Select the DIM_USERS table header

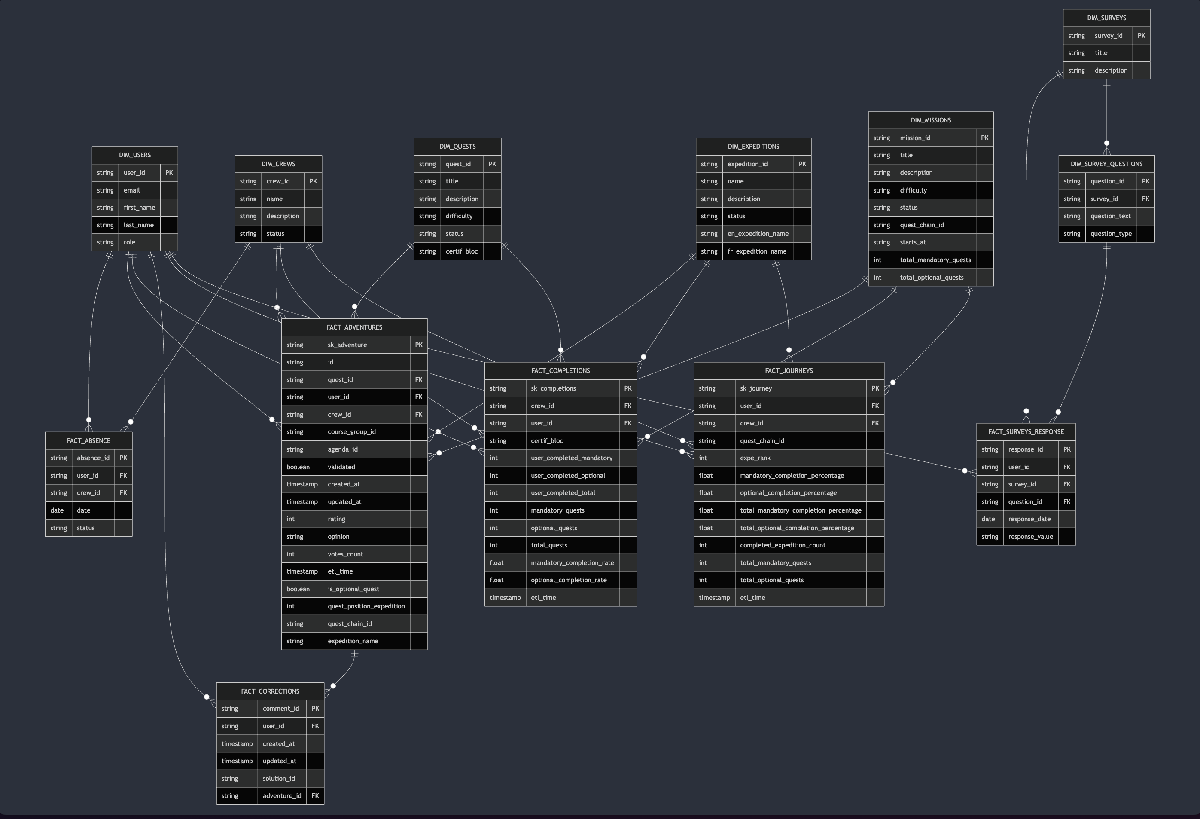[135, 155]
